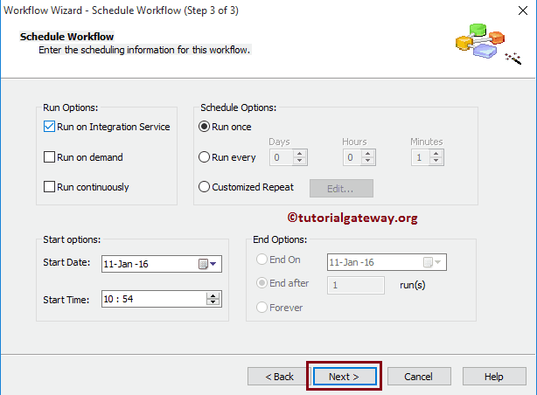Click the workflow wizard icon graphic

click(488, 44)
